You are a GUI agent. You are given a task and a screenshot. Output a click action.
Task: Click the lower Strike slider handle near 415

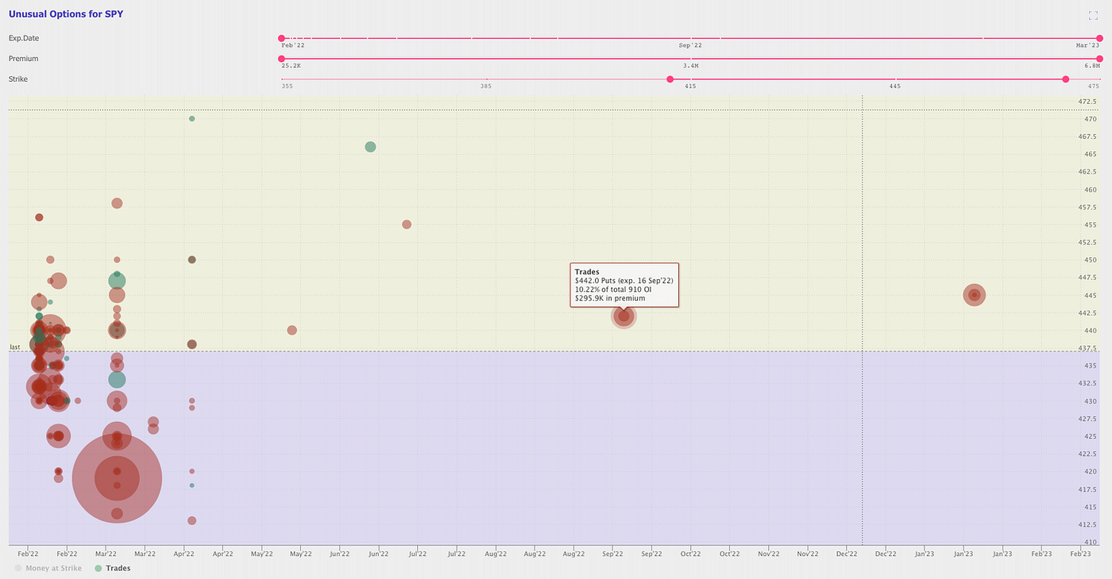pos(670,79)
